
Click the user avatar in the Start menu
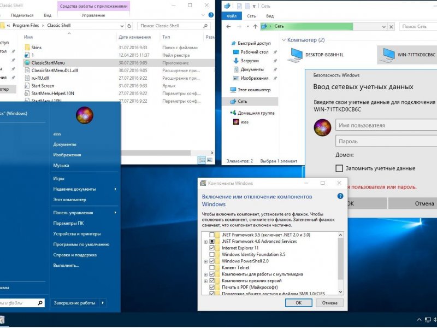point(85,115)
